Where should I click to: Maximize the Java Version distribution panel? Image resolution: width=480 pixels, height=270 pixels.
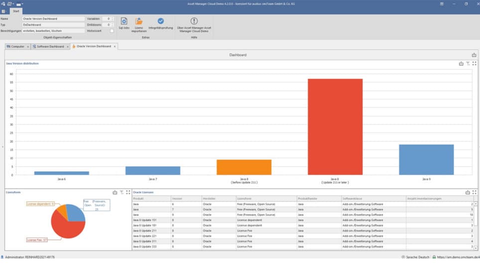(474, 63)
